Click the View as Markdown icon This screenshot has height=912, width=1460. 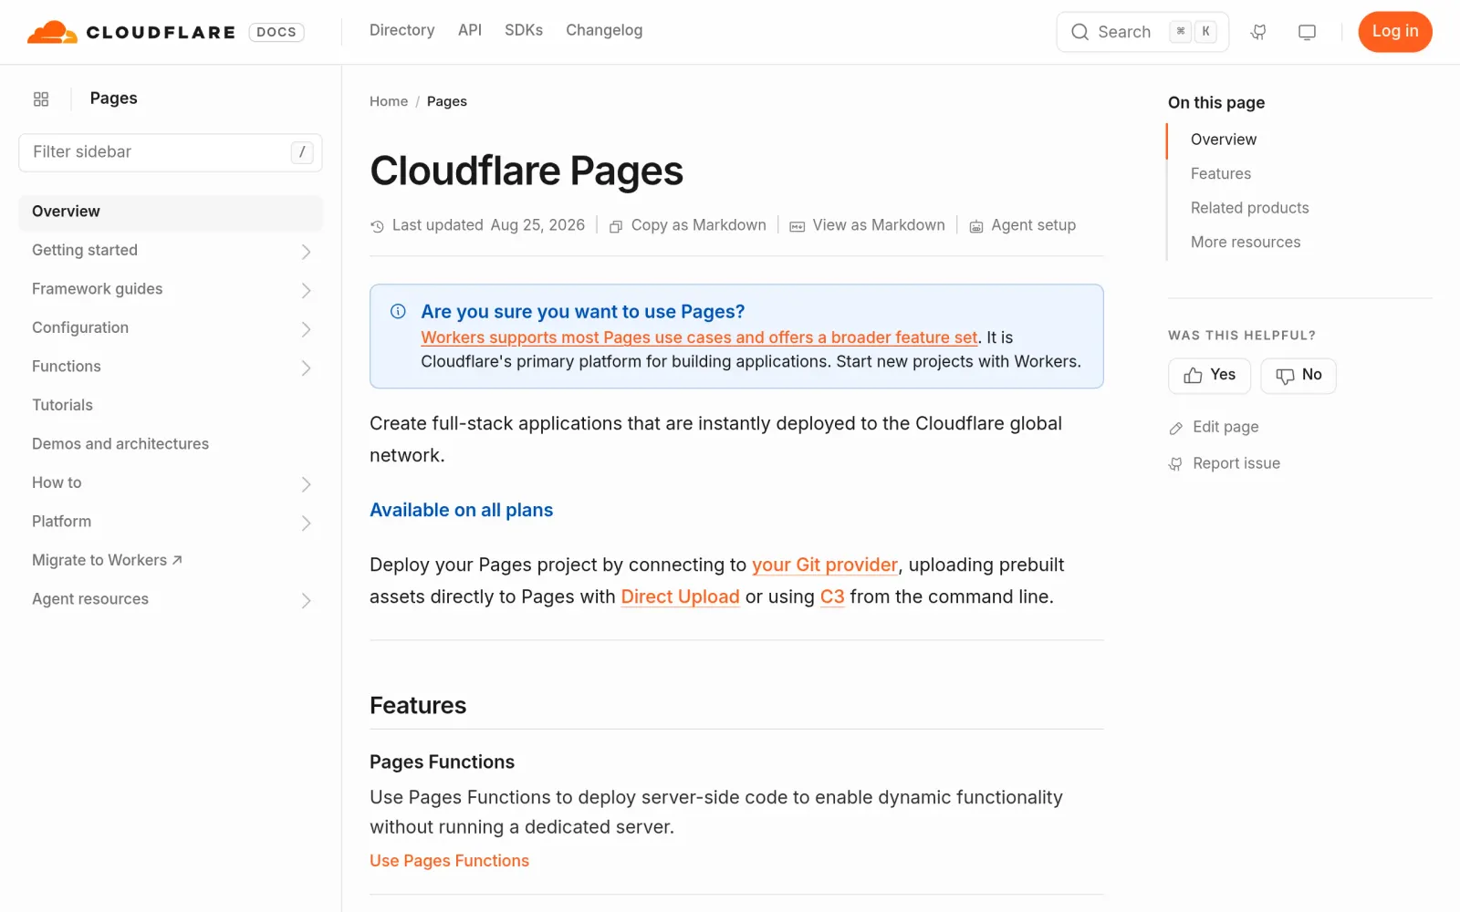tap(797, 226)
